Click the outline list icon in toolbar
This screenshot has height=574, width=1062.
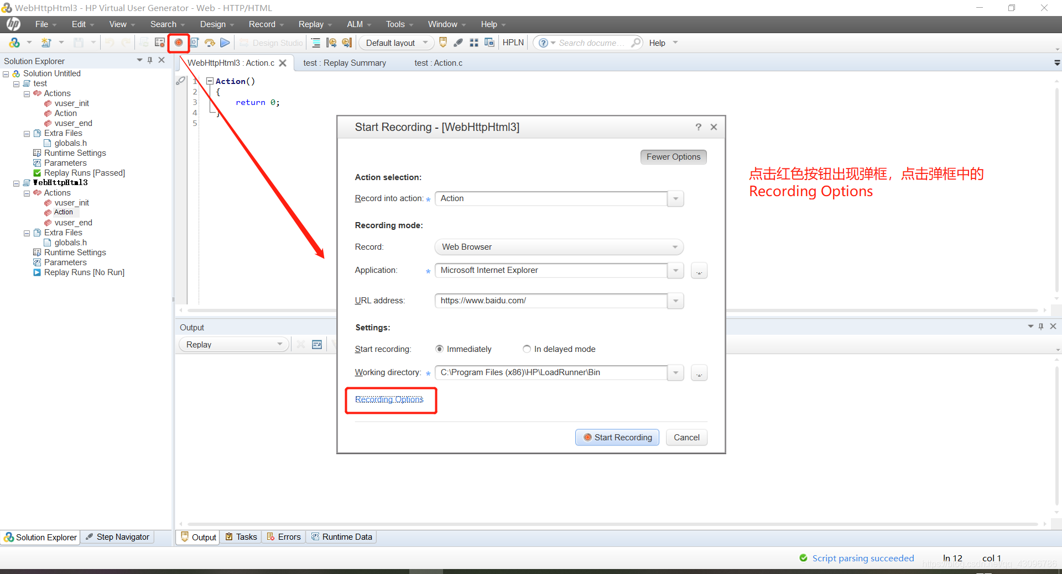316,43
